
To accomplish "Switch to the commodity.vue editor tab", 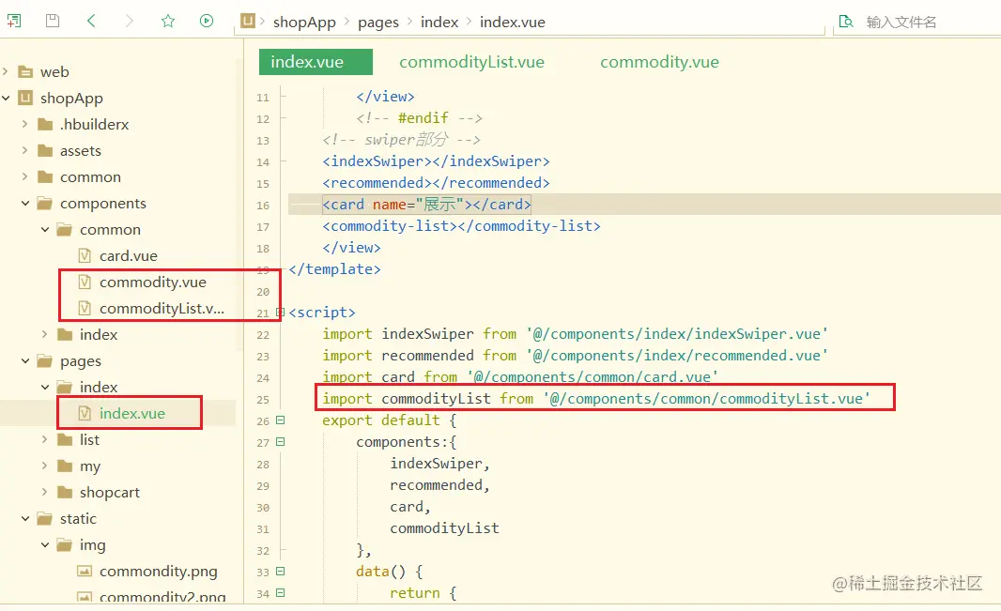I will [x=659, y=62].
